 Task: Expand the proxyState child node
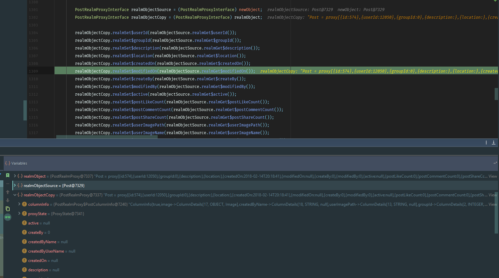(x=19, y=213)
